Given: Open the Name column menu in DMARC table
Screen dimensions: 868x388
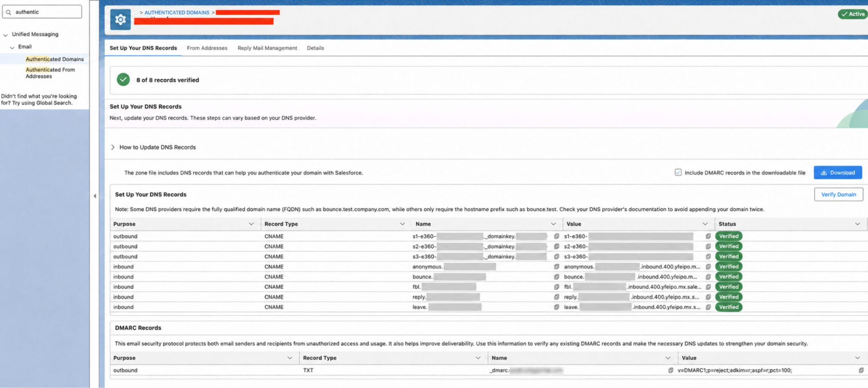Looking at the screenshot, I should click(668, 358).
